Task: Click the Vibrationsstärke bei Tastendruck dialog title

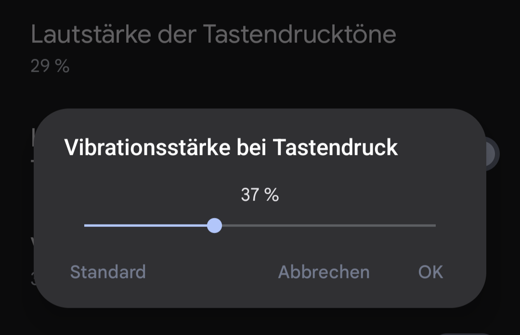Action: point(231,148)
